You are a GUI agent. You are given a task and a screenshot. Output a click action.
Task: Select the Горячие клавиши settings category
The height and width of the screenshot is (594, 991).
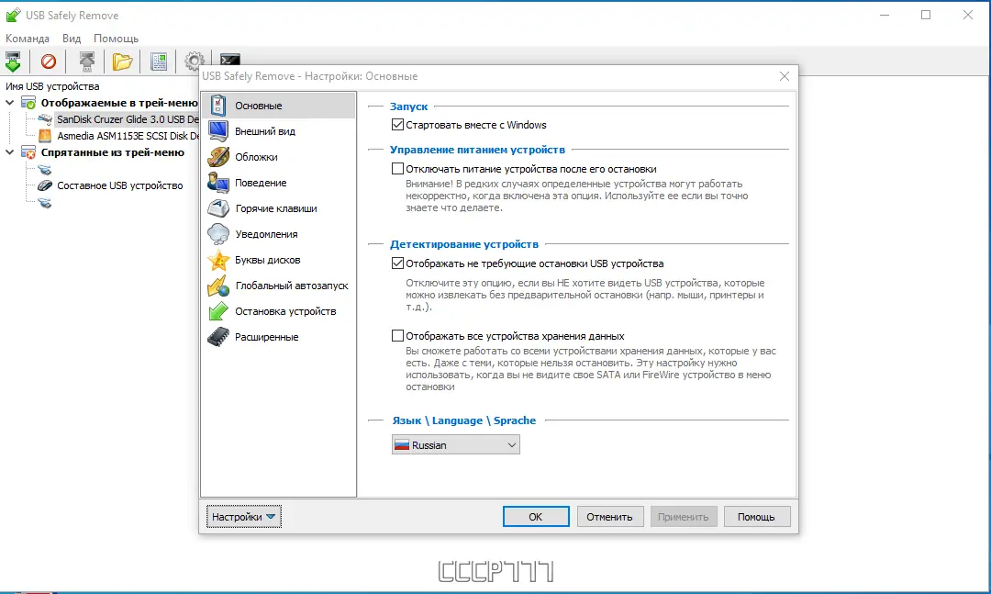278,208
